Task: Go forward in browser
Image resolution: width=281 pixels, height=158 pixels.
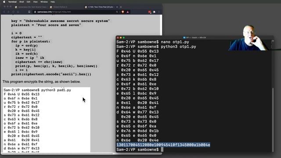Action: (8, 12)
